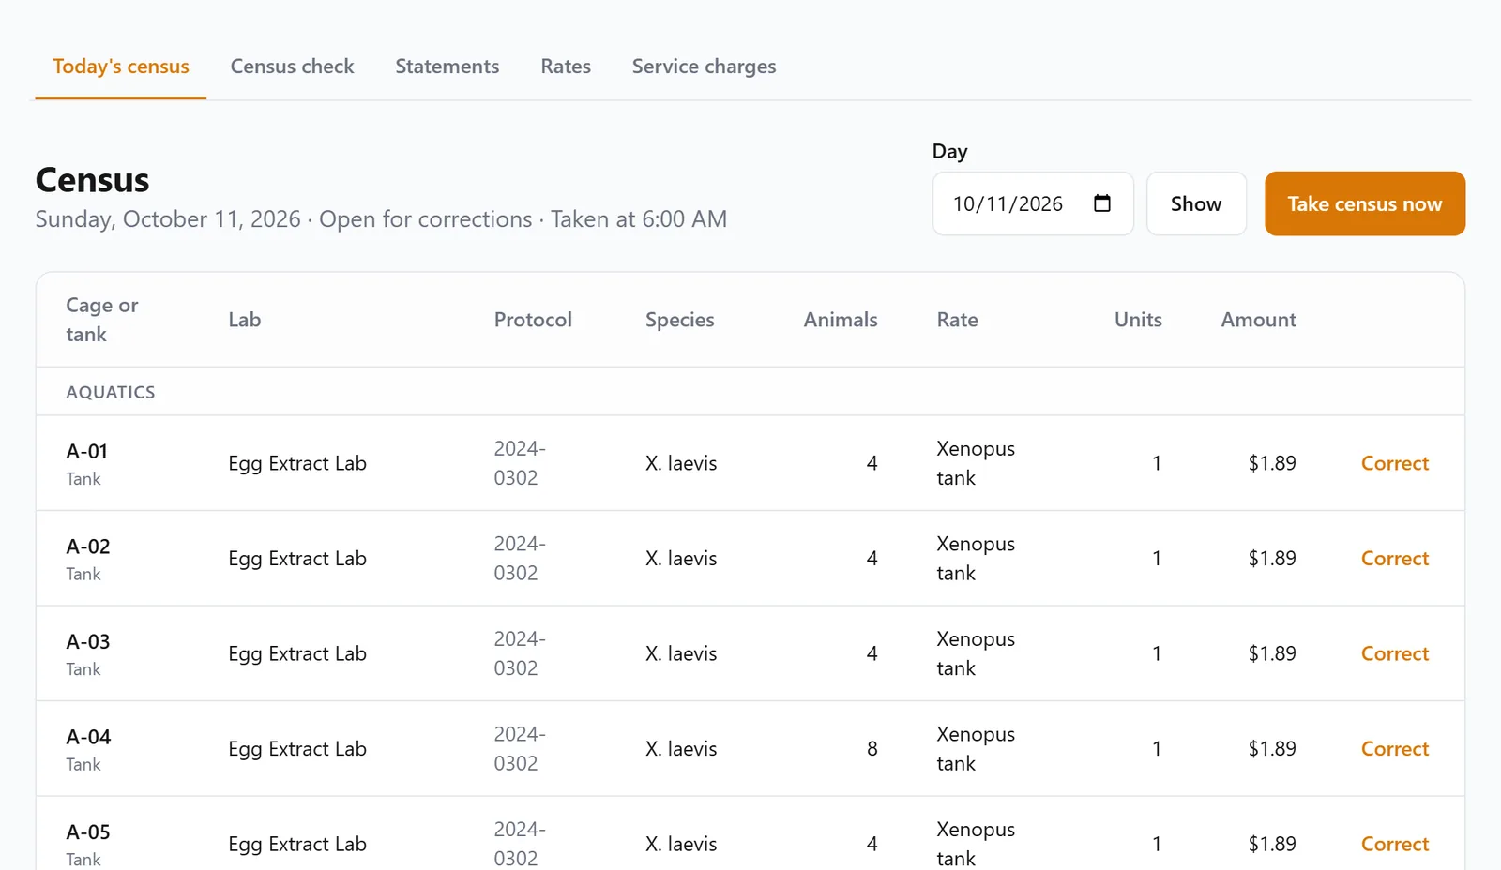Image resolution: width=1501 pixels, height=870 pixels.
Task: Click the Animals column header
Action: pos(841,320)
